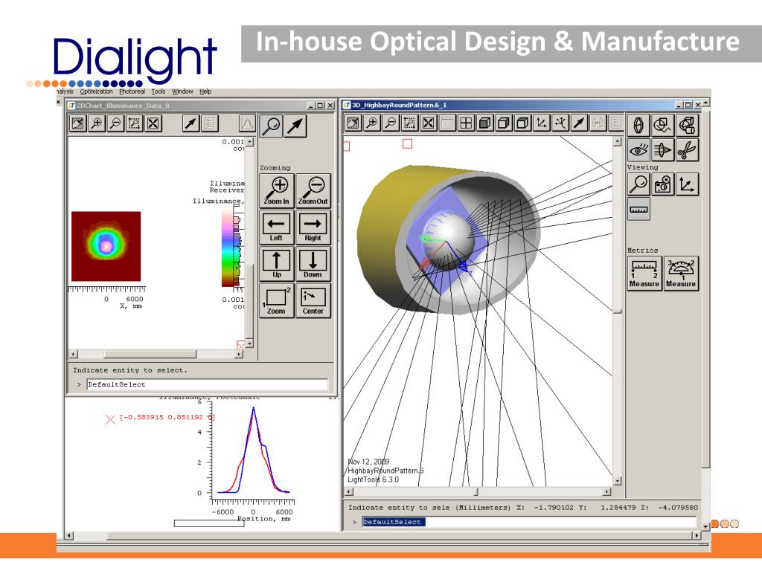Click the 3D view horizontal scrollbar thumb
This screenshot has height=571, width=762.
point(476,492)
